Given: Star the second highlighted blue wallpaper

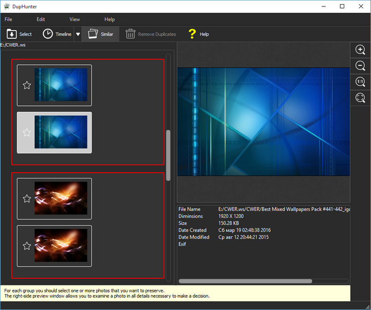Looking at the screenshot, I should [27, 133].
